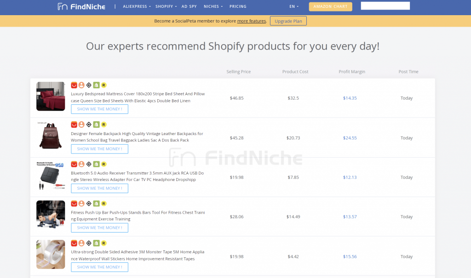Click SHOW ME THE MONEY for Adhesive Tape

coord(99,267)
